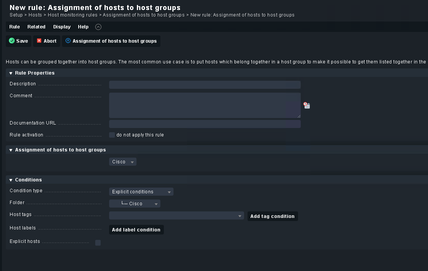This screenshot has width=428, height=271.
Task: Open the Host tags dropdown
Action: click(x=176, y=216)
